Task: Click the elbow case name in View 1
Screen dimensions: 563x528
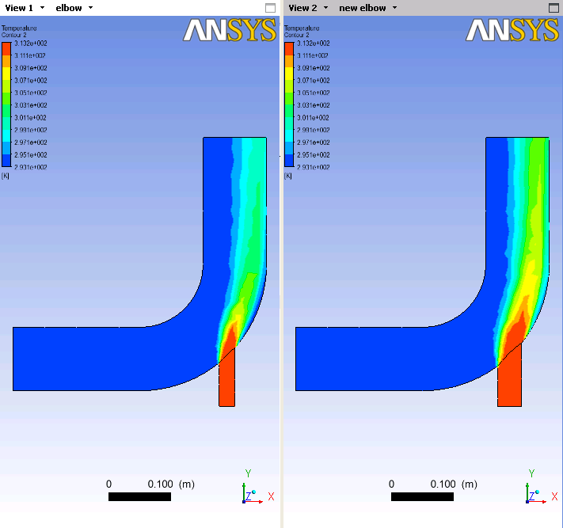Action: click(x=69, y=8)
